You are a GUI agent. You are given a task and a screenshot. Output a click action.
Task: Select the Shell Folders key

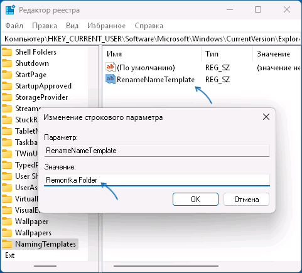click(36, 52)
